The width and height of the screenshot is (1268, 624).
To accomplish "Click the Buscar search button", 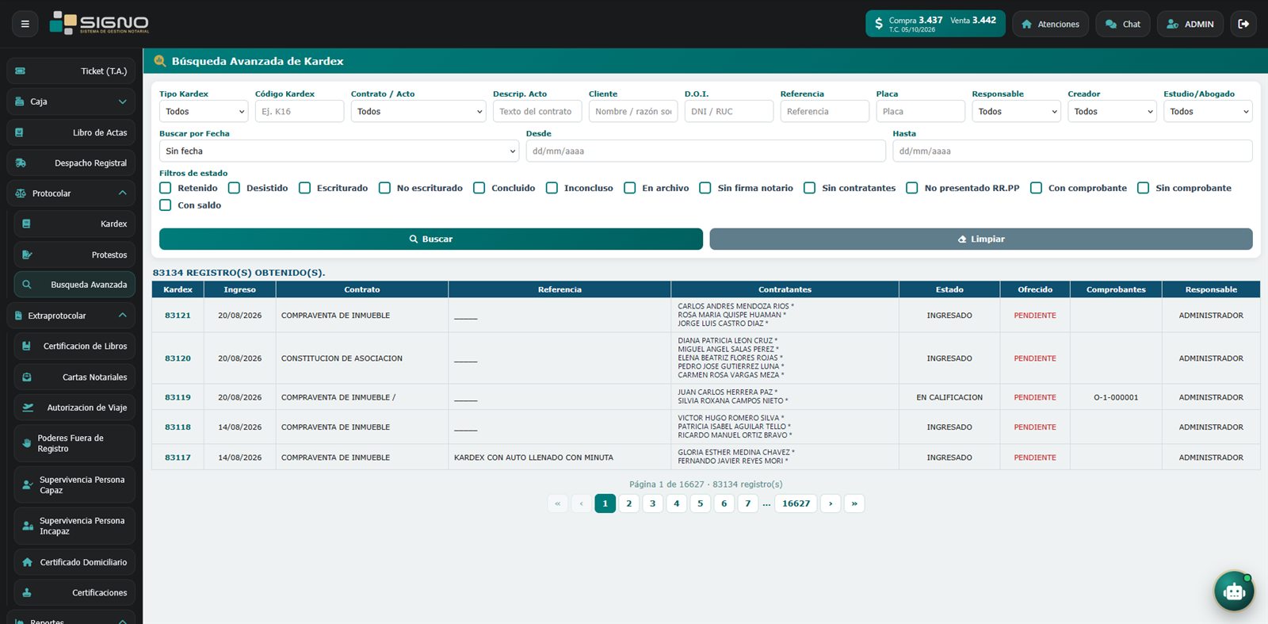I will (x=431, y=239).
